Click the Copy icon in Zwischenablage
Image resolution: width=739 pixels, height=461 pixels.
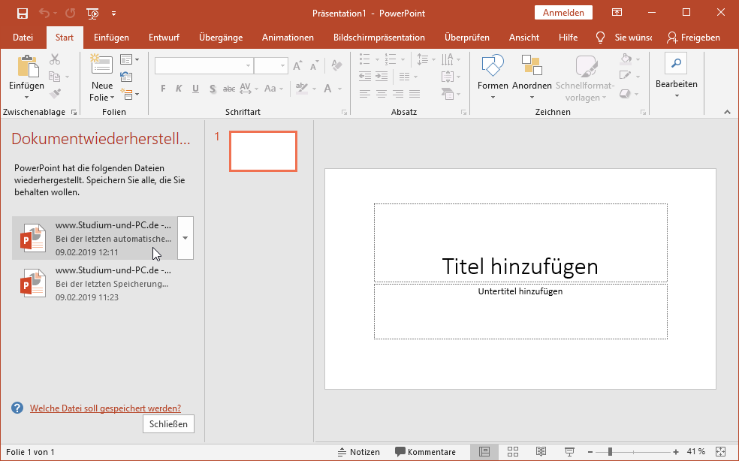point(55,77)
